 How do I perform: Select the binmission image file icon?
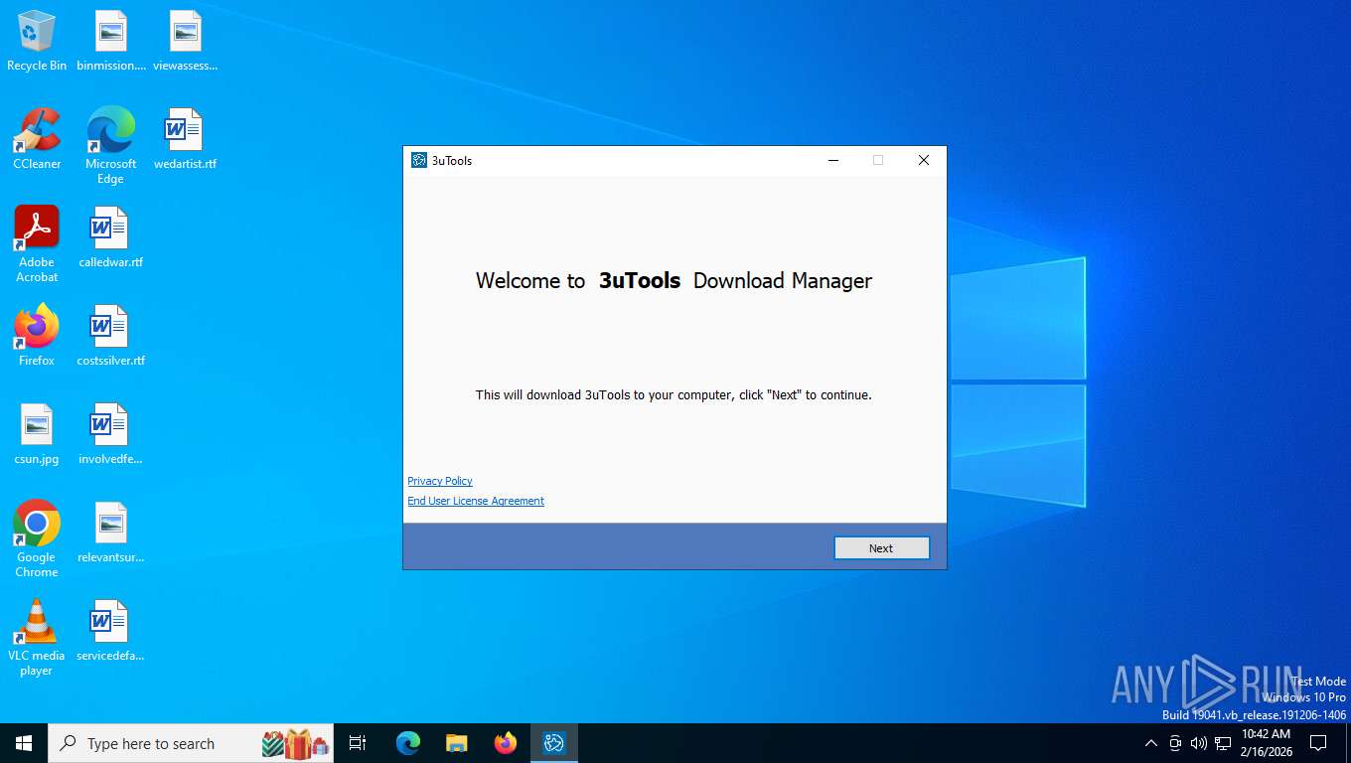[x=111, y=41]
